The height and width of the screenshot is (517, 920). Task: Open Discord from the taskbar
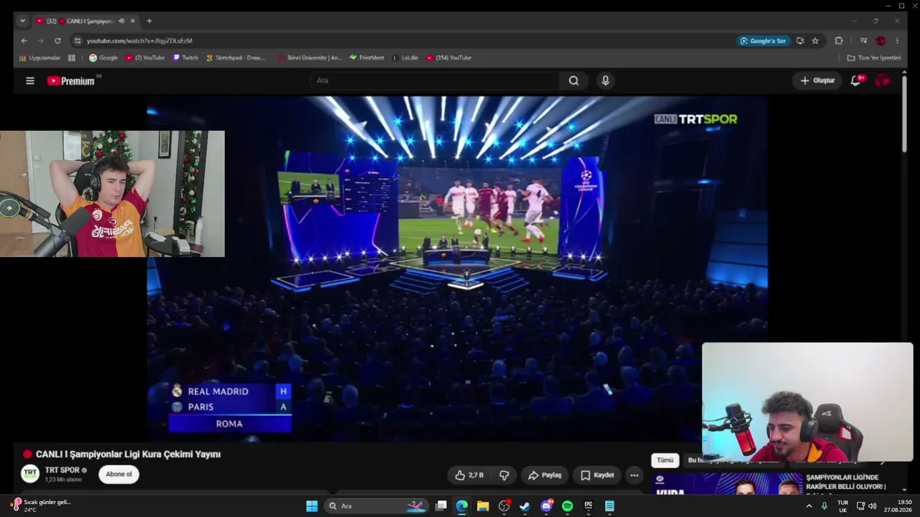(x=546, y=506)
